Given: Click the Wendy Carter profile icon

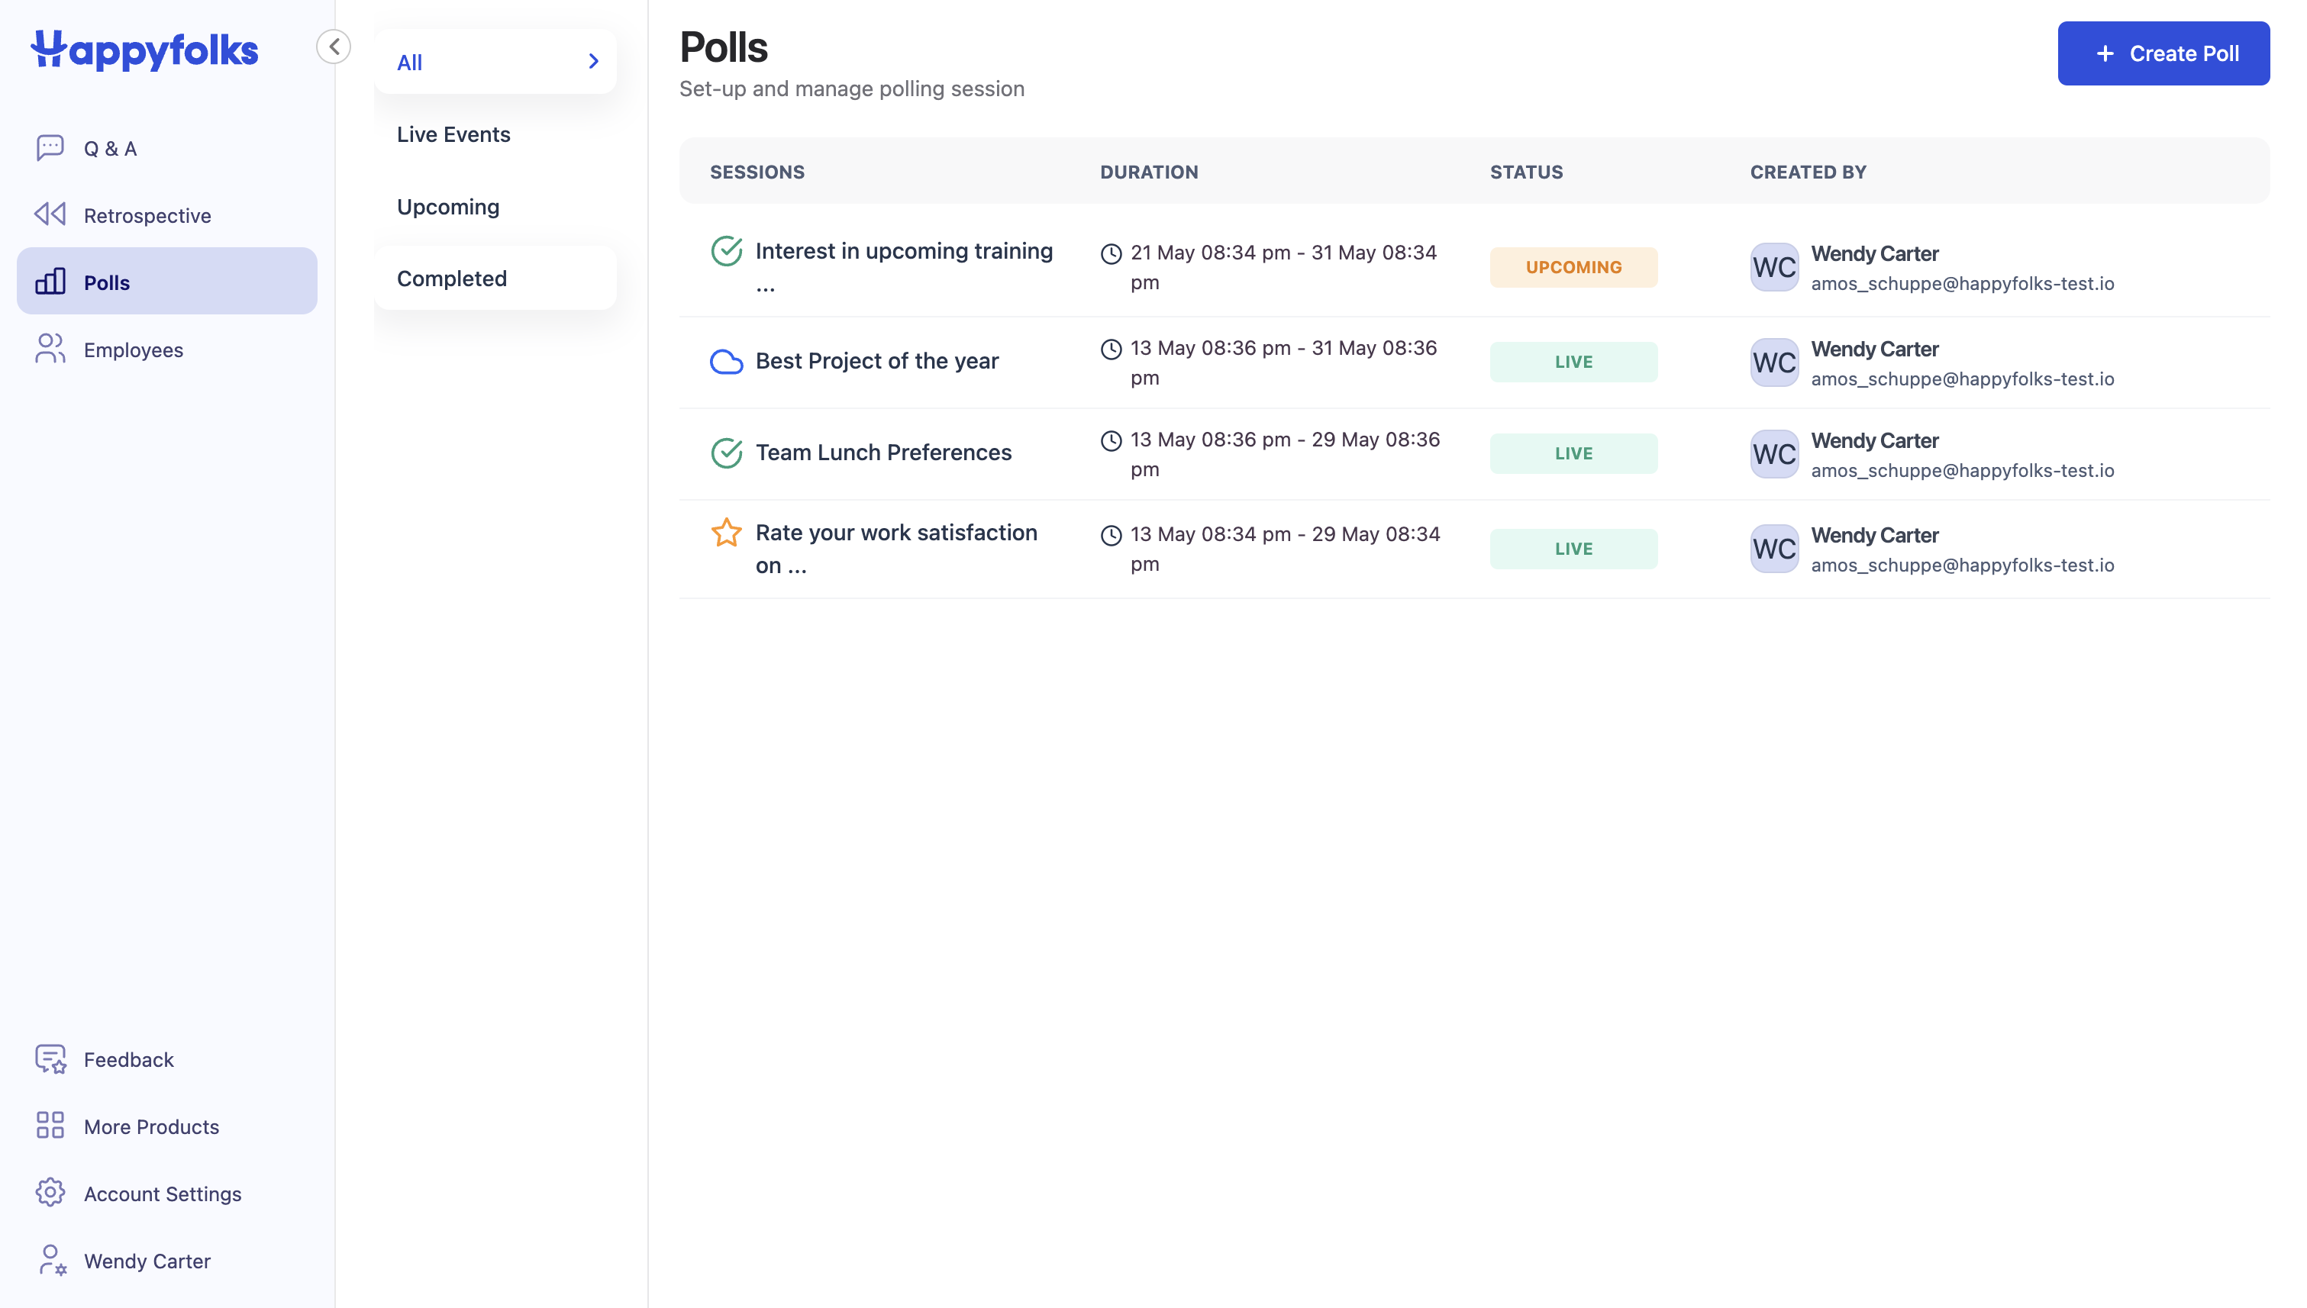Looking at the screenshot, I should point(52,1261).
